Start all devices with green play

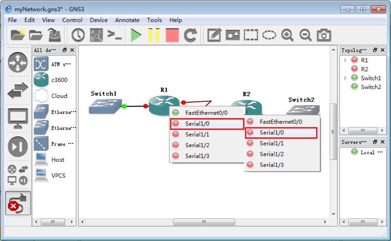click(136, 35)
